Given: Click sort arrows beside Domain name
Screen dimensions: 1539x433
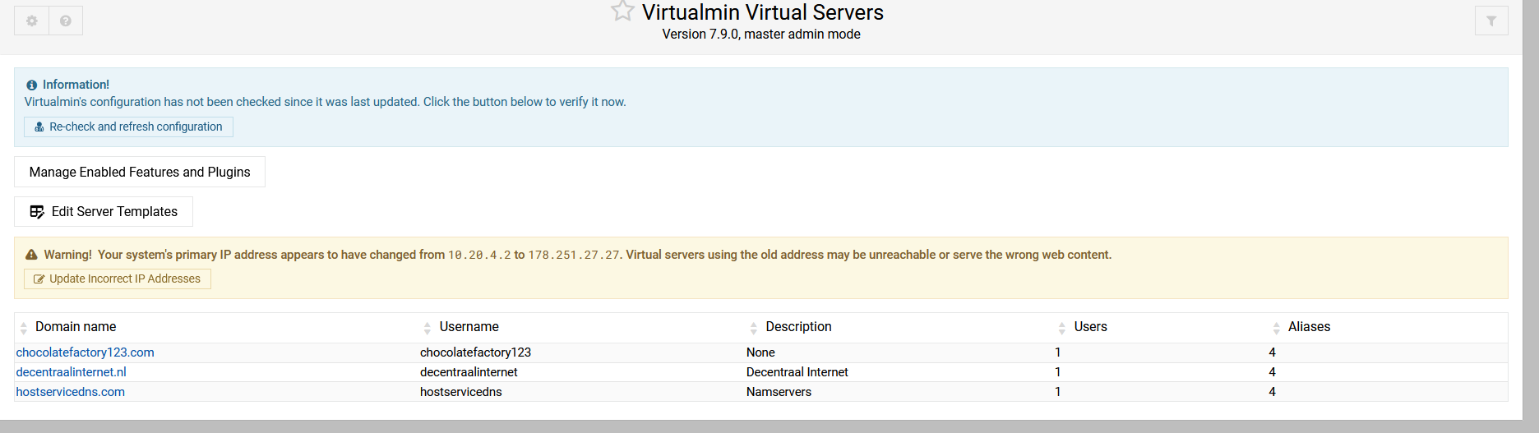Looking at the screenshot, I should (24, 328).
